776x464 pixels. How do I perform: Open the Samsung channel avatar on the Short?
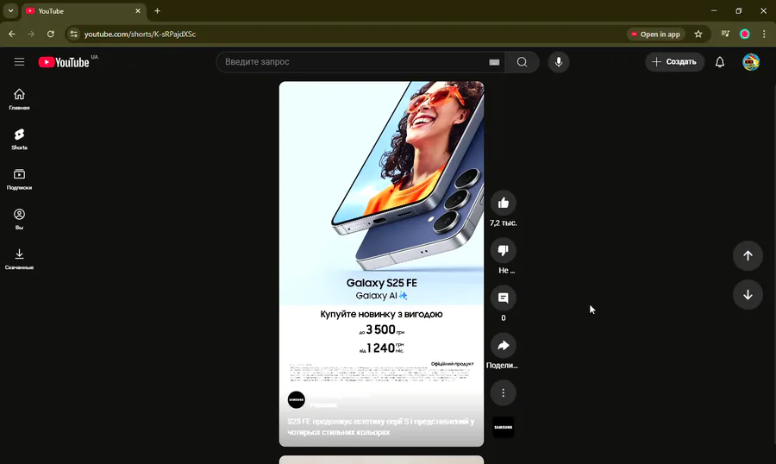click(x=297, y=399)
